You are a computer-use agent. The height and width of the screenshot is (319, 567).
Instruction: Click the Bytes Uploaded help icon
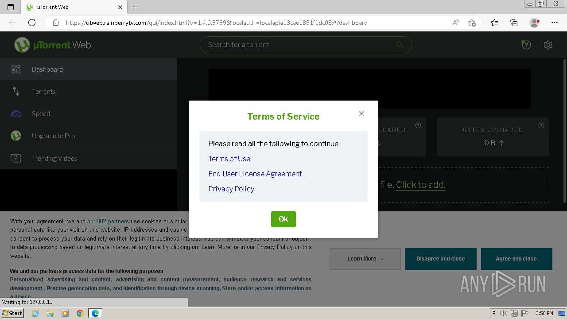(x=541, y=125)
